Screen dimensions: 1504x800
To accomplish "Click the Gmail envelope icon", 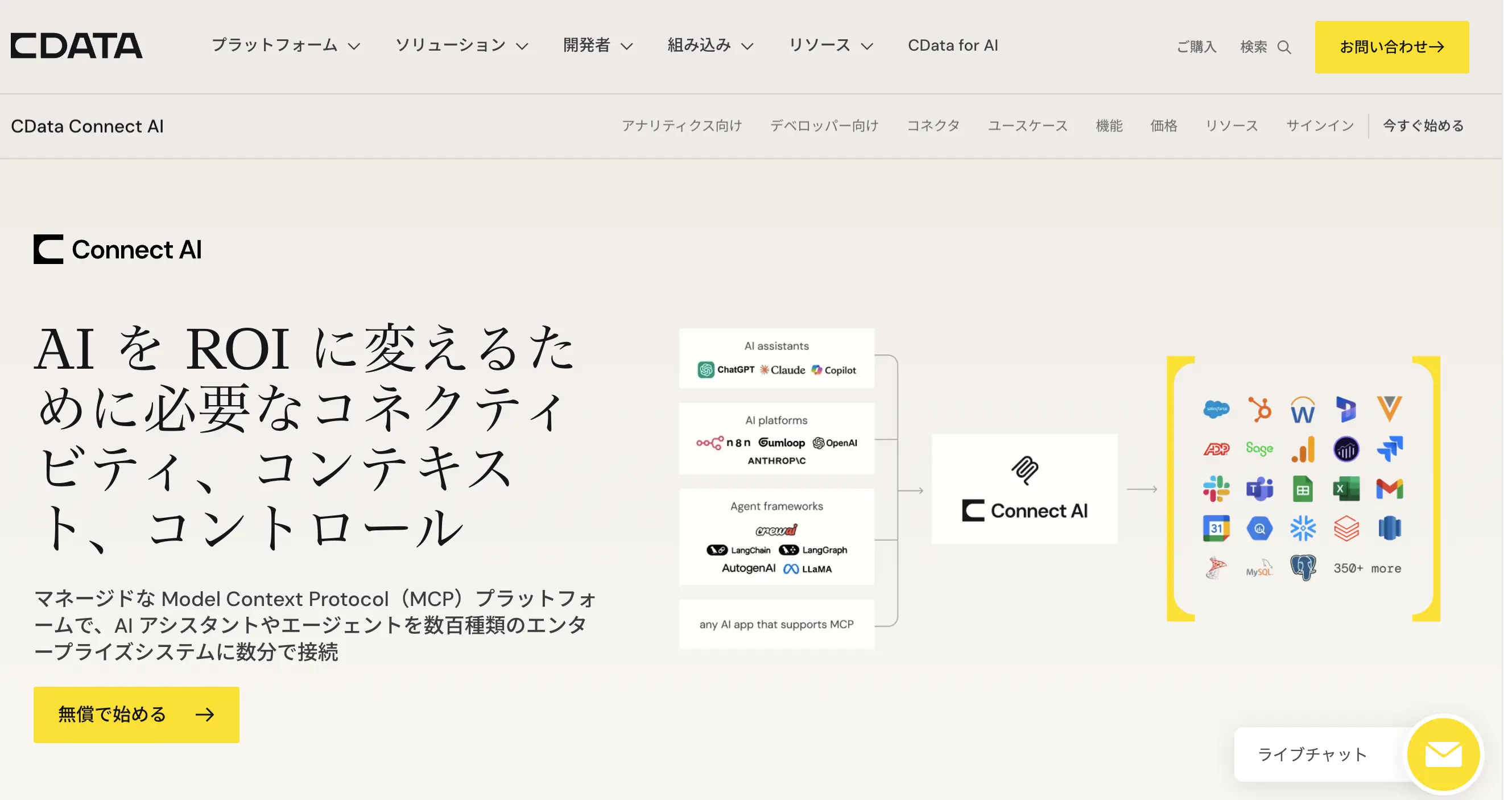I will 1390,489.
